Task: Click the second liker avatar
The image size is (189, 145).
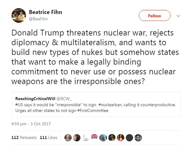Action: [x=76, y=138]
